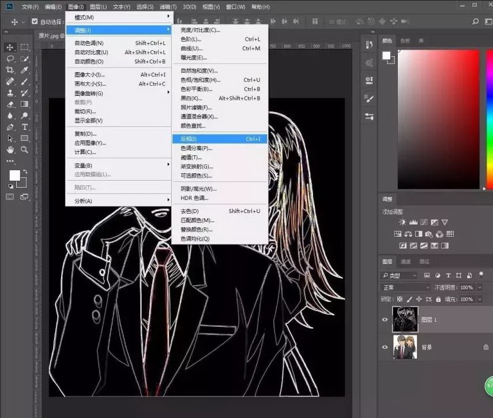Select the Hand tool
The height and width of the screenshot is (418, 493).
10,150
